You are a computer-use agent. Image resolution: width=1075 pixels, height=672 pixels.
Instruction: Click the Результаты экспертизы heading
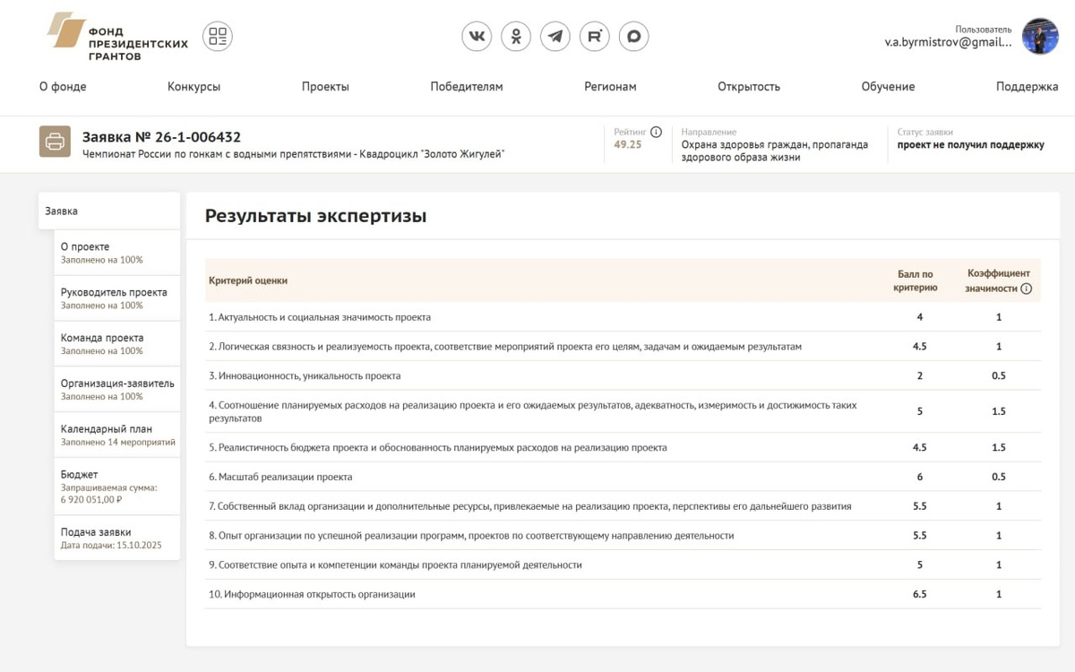[x=315, y=216]
